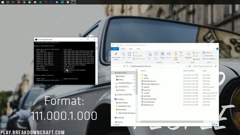Open the File tab in Explorer
The height and width of the screenshot is (135, 240).
click(115, 49)
